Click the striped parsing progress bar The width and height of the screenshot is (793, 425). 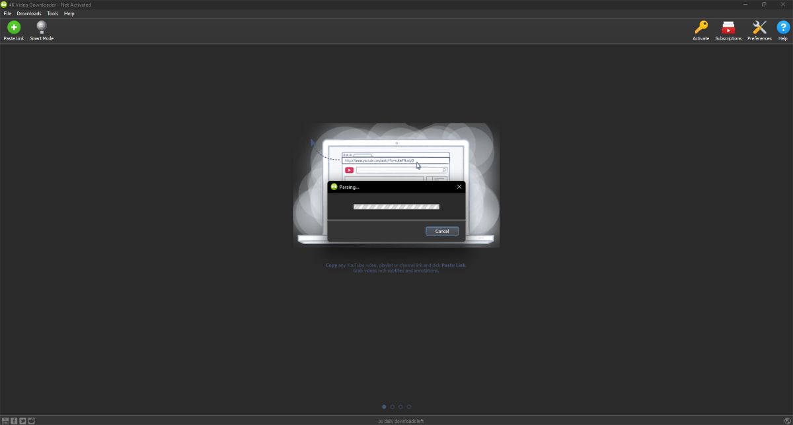[x=397, y=207]
